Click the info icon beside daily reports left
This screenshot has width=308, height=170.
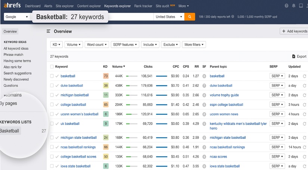point(233,17)
